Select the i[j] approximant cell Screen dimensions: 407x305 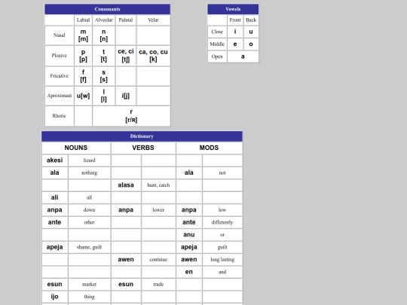tap(126, 96)
